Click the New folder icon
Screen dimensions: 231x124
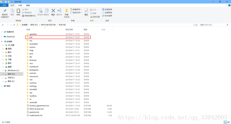point(67,11)
